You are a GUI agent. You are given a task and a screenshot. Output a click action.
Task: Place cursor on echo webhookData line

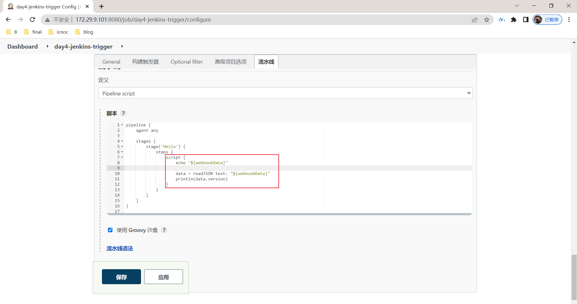[201, 163]
